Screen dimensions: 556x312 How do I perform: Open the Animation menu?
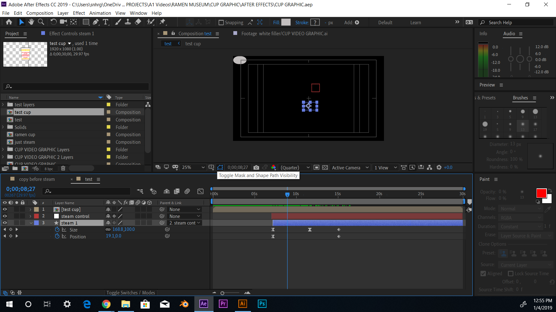click(100, 13)
